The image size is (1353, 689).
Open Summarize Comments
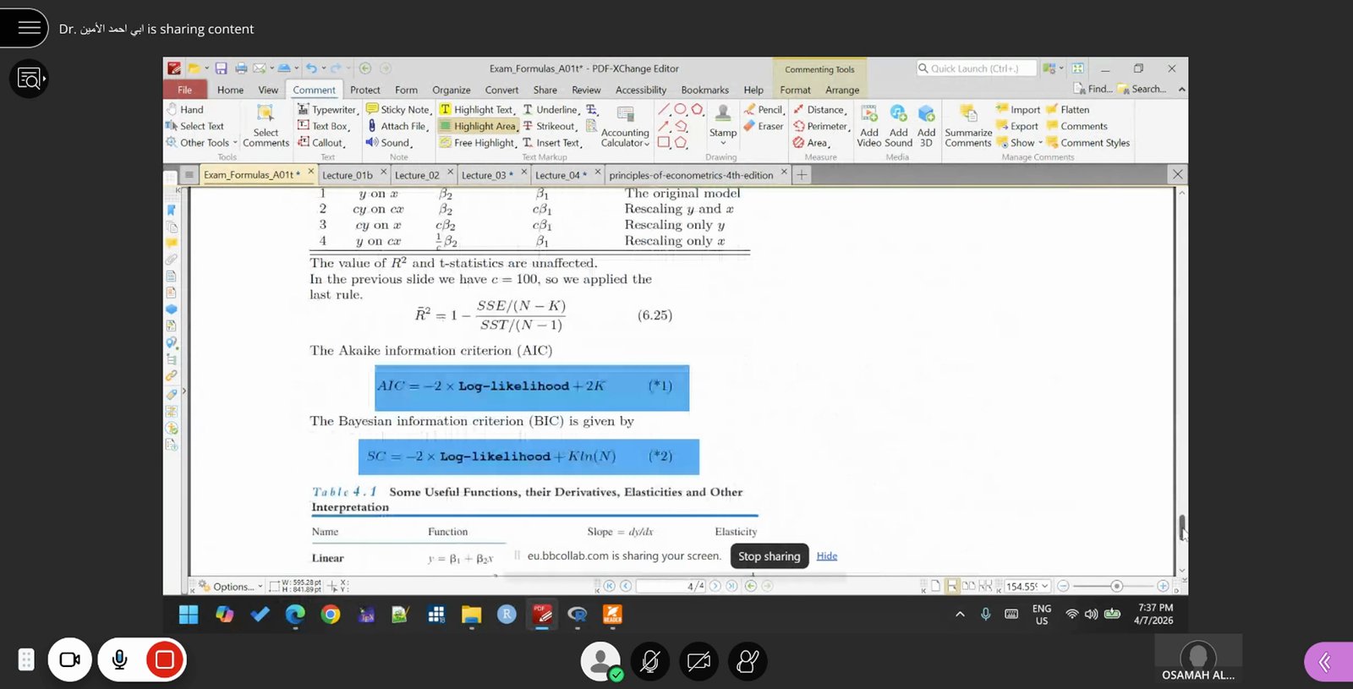tap(968, 125)
